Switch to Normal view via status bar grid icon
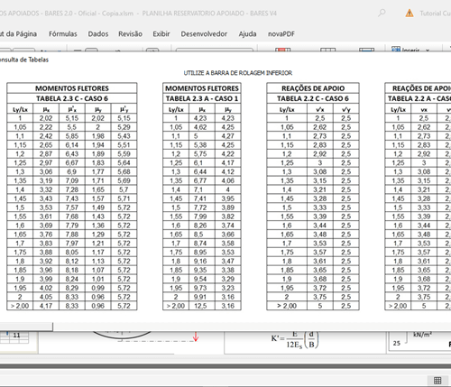 pos(437,381)
